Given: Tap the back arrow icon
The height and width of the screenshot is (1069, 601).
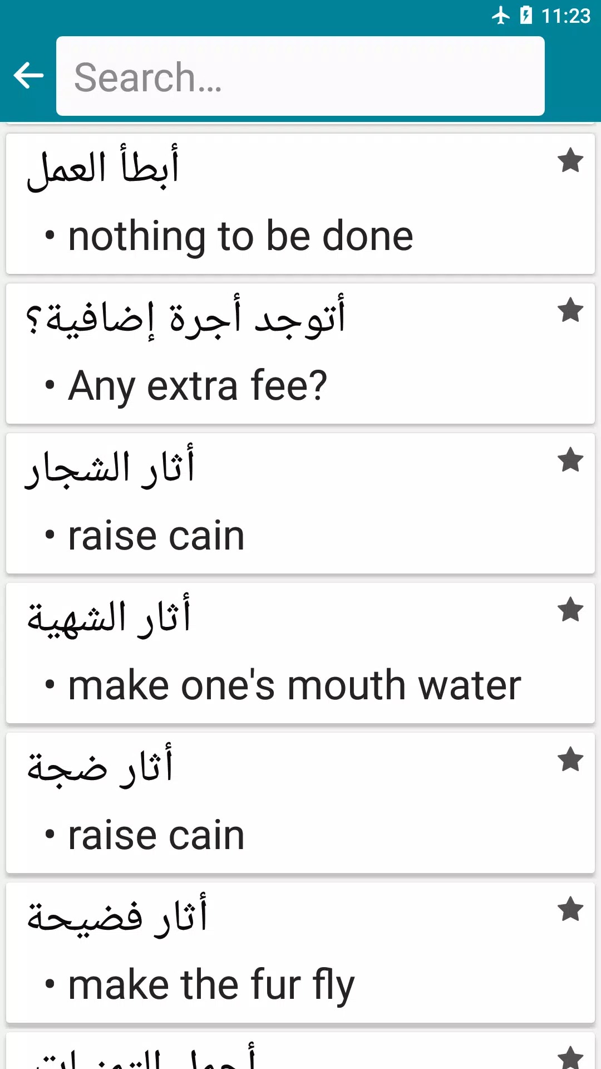Looking at the screenshot, I should pos(28,76).
